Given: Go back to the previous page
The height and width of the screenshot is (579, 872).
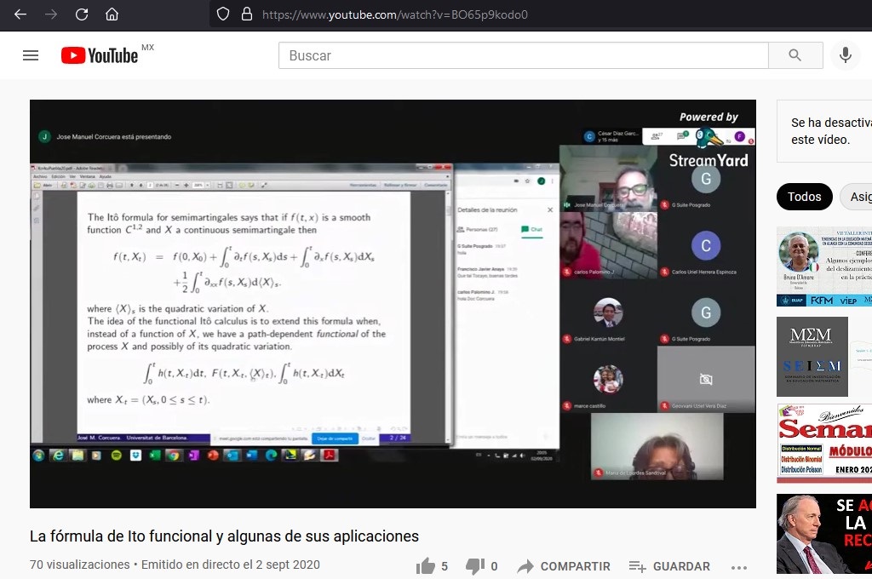Looking at the screenshot, I should click(20, 14).
